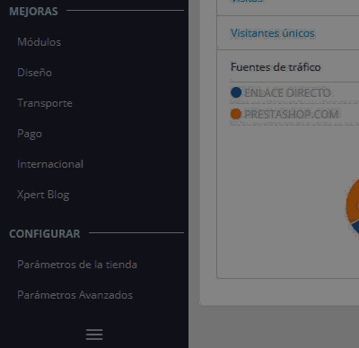Open Parámetros de la tienda
359x348 pixels.
tap(77, 265)
